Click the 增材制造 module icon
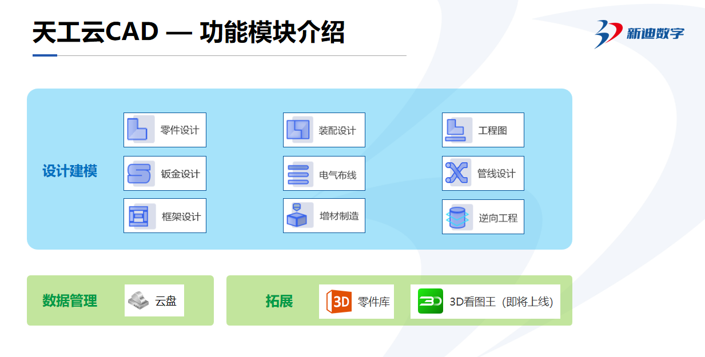The height and width of the screenshot is (357, 705). point(299,215)
